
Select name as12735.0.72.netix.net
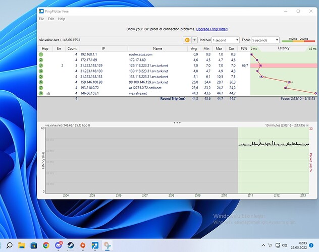tap(145, 88)
